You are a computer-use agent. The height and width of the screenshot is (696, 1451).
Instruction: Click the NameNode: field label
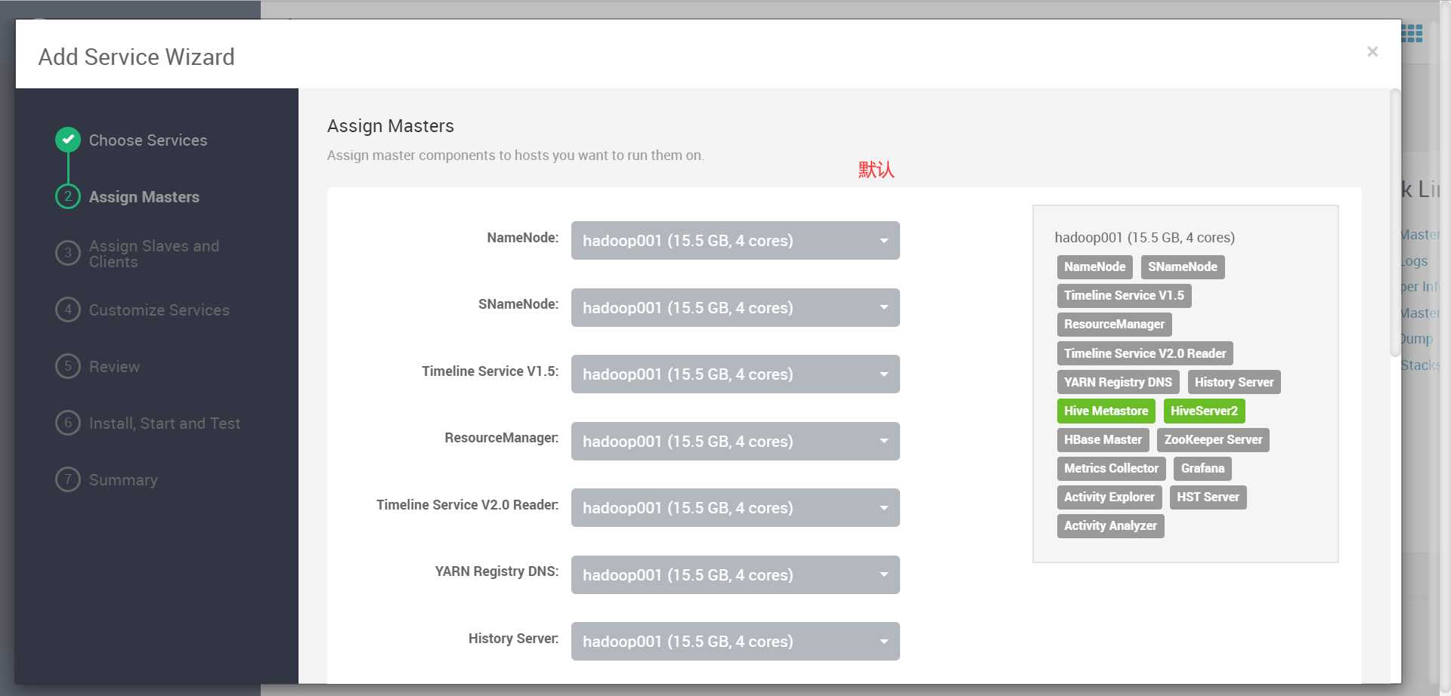pyautogui.click(x=522, y=238)
